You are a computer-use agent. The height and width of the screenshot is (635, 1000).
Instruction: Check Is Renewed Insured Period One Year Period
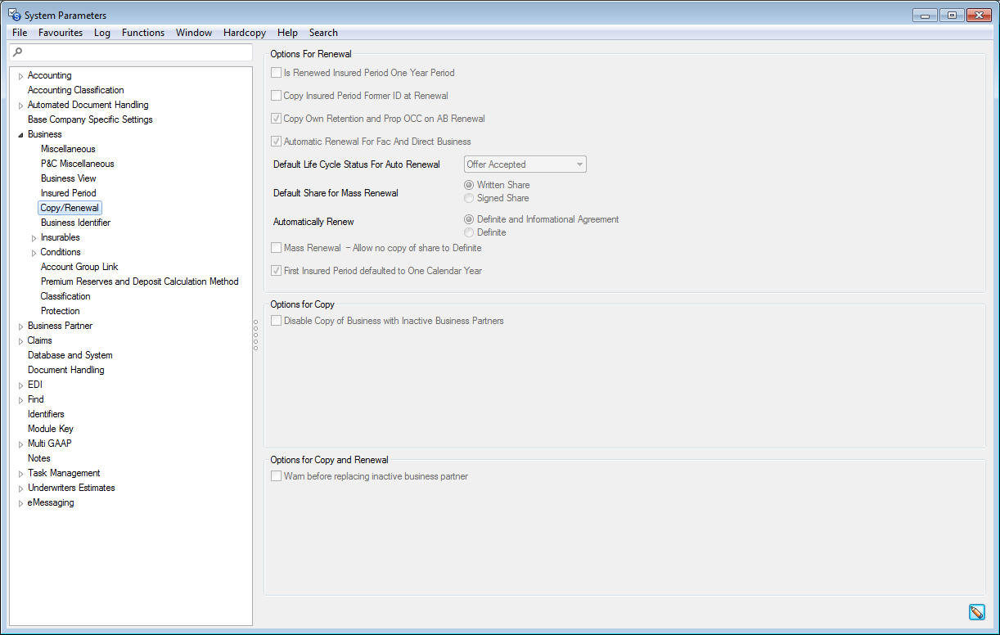[x=276, y=72]
